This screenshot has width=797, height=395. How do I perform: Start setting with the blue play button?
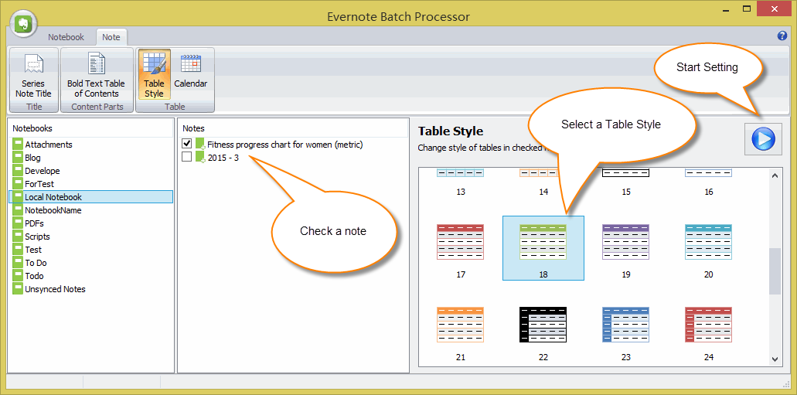point(764,139)
